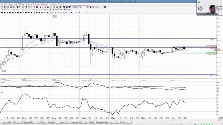Select the arrow pointer tool
Screen dimensions: 223x125
pos(2,10)
